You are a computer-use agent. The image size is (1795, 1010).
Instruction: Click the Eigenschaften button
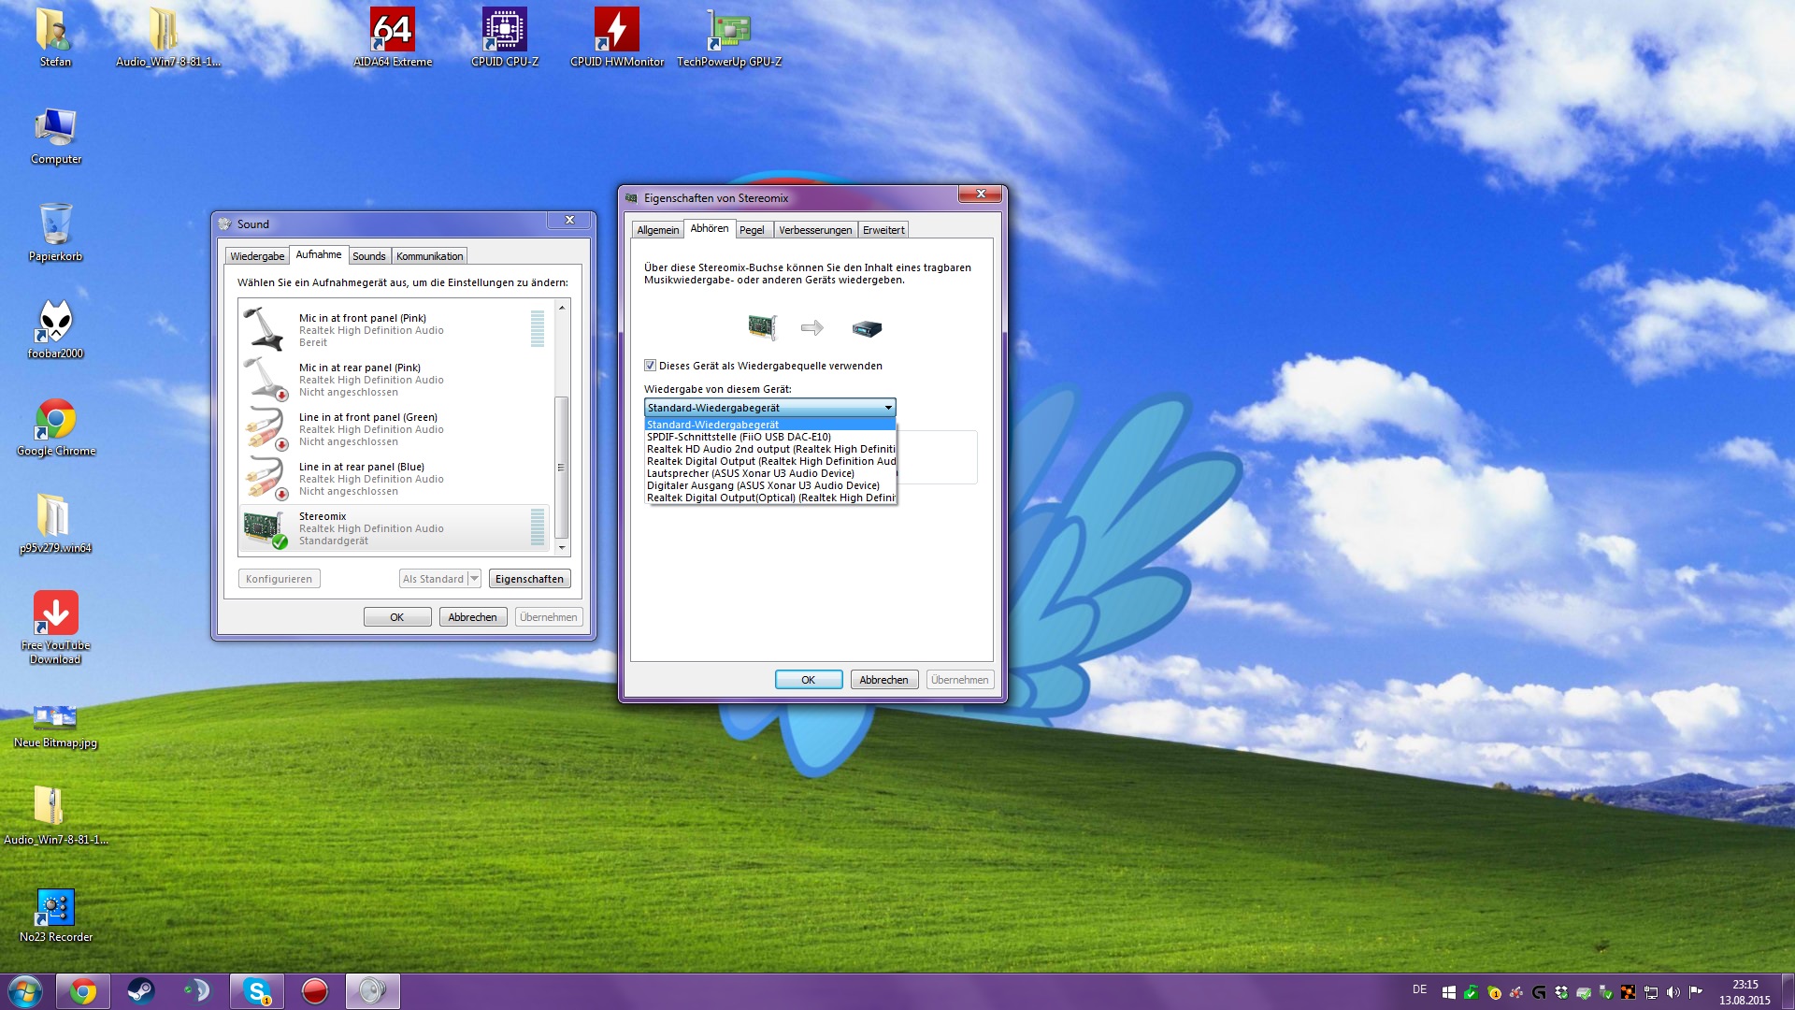pyautogui.click(x=529, y=579)
